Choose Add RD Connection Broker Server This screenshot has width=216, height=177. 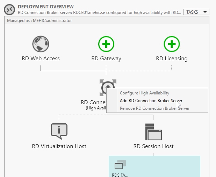click(x=151, y=101)
